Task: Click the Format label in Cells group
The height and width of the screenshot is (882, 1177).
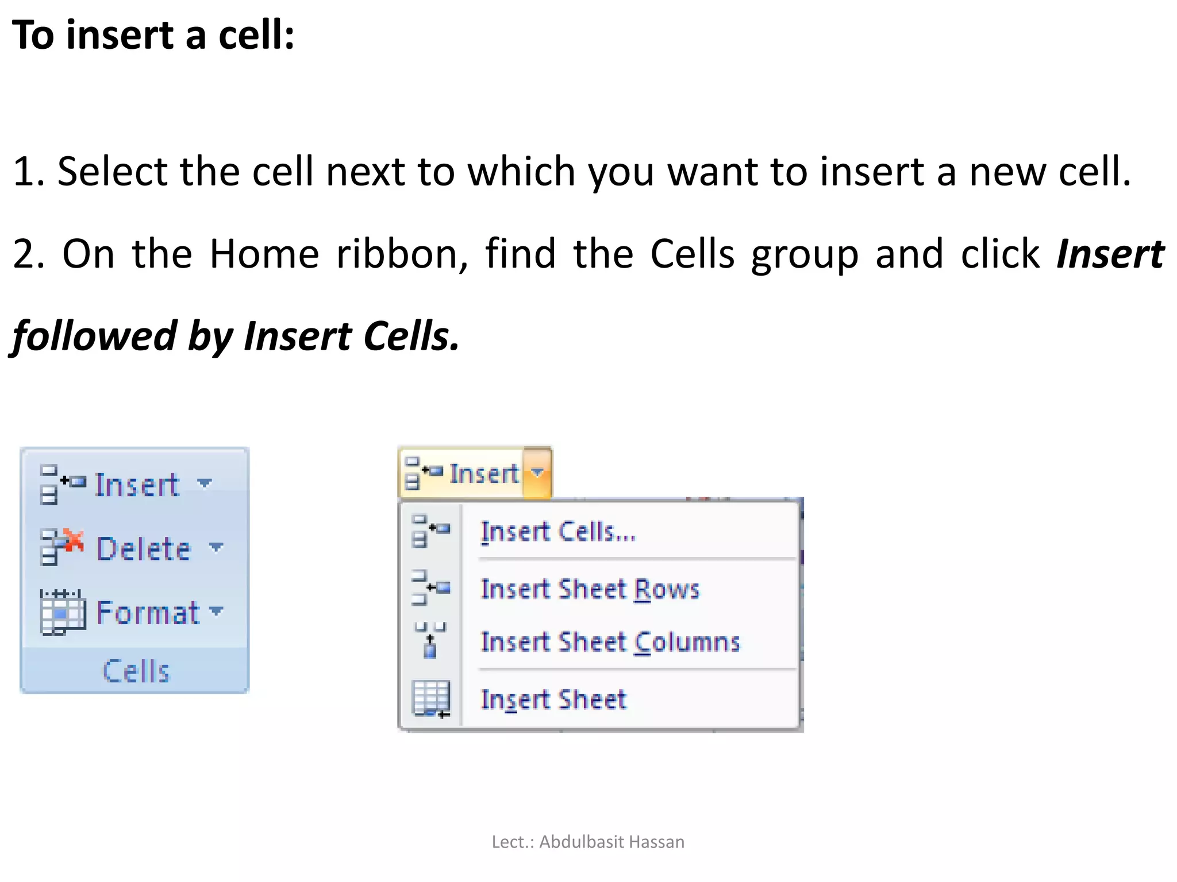Action: (148, 612)
